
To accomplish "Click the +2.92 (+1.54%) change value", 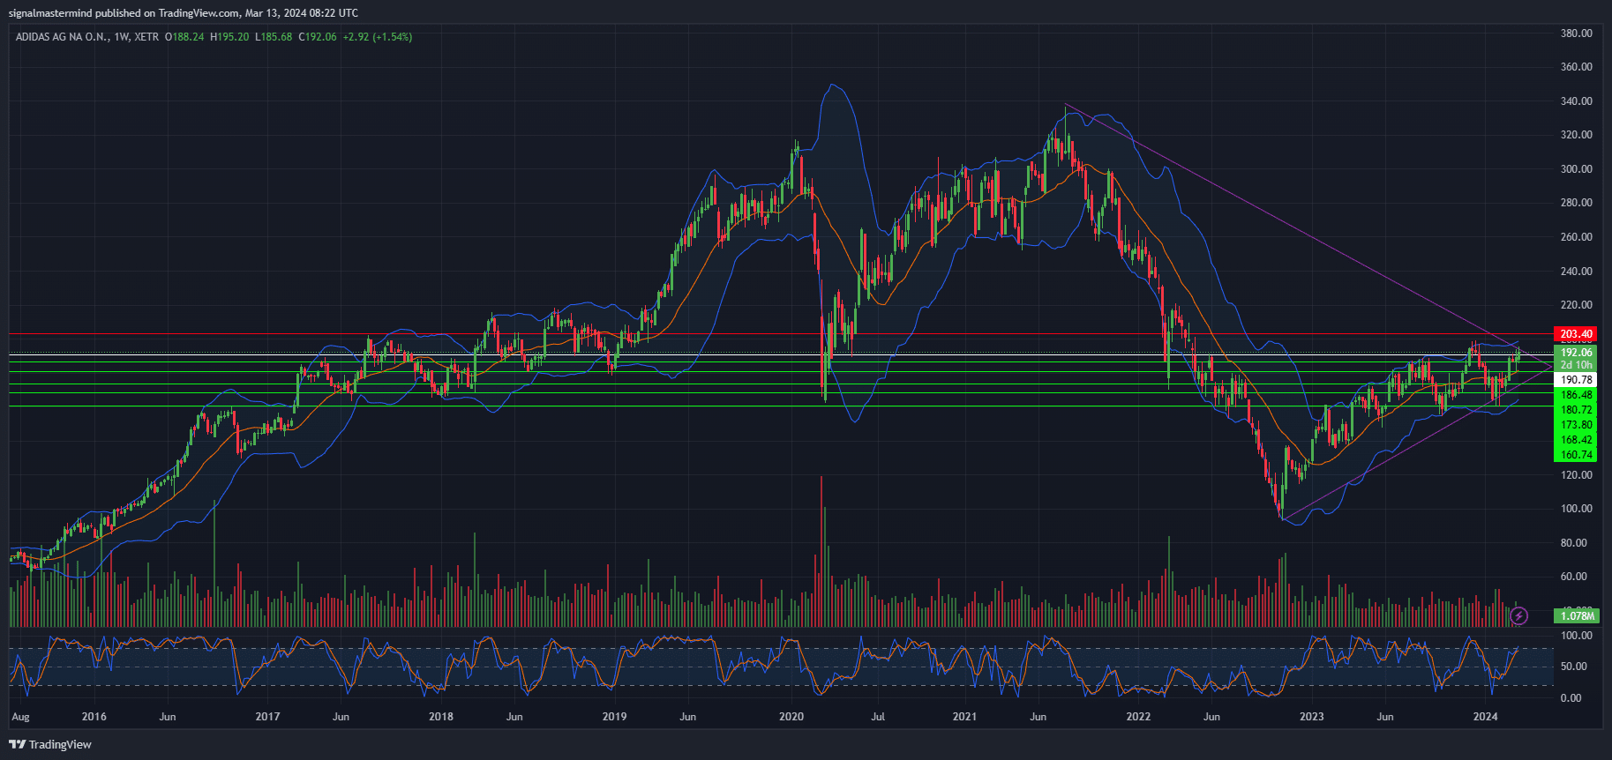I will (378, 37).
